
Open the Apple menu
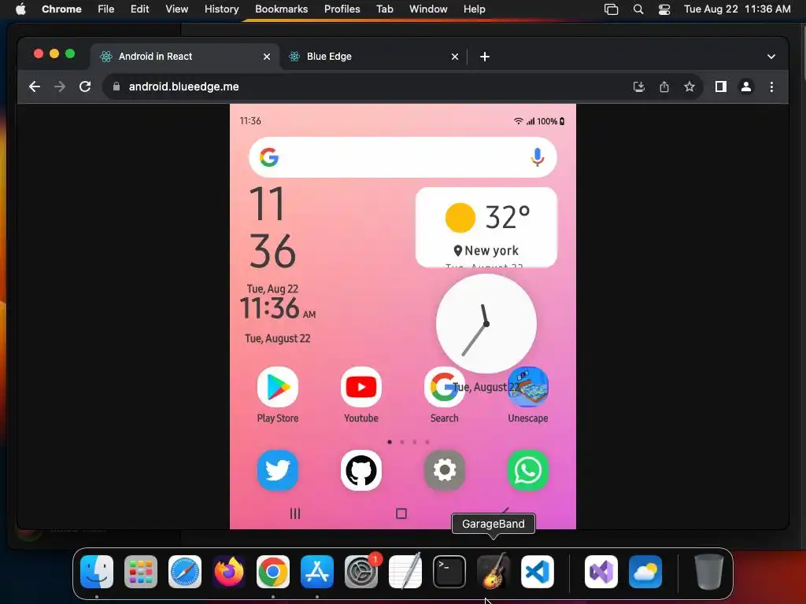tap(20, 9)
